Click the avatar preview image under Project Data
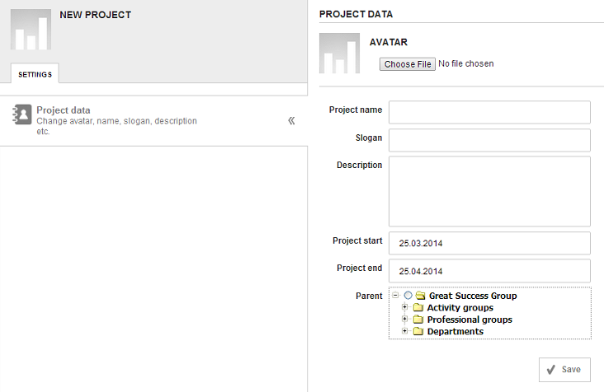 pyautogui.click(x=339, y=53)
